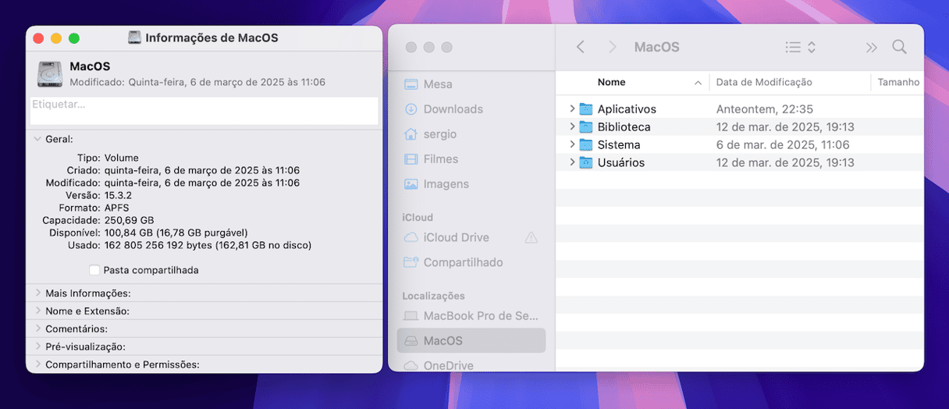Expand Compartilhamento e Permissões section
Viewport: 949px width, 409px height.
pyautogui.click(x=37, y=365)
